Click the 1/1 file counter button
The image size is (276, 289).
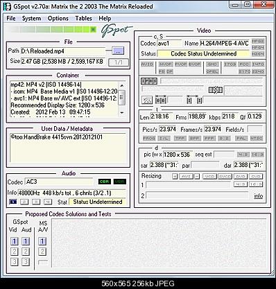[x=119, y=62]
